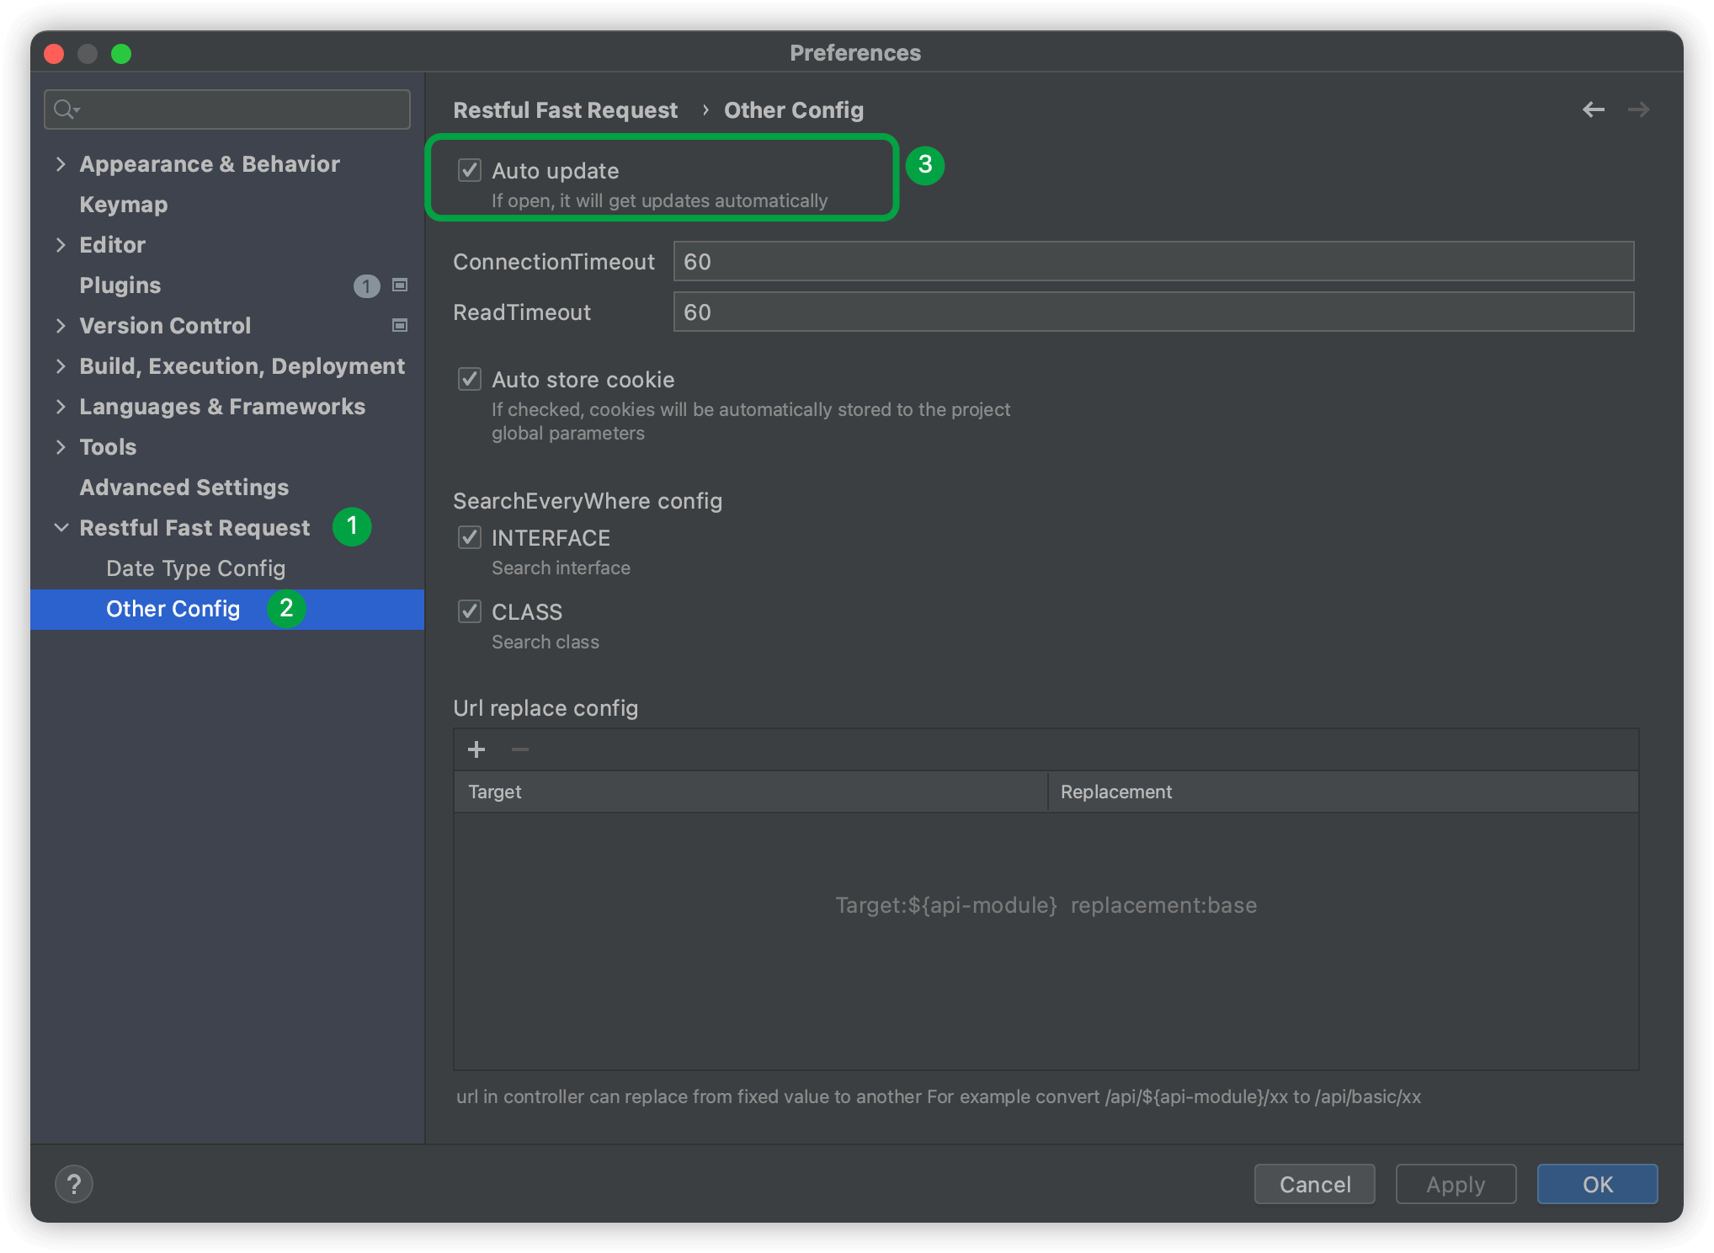Image resolution: width=1714 pixels, height=1253 pixels.
Task: Click the back navigation arrow
Action: click(x=1593, y=109)
